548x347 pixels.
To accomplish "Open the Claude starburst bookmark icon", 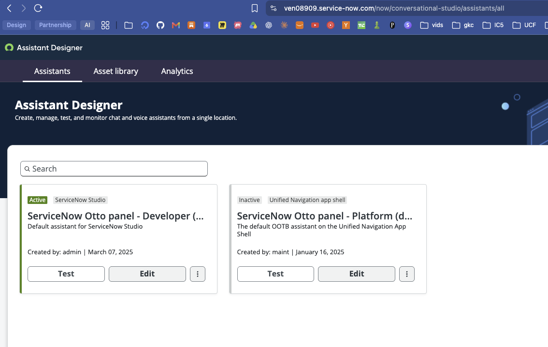I will click(284, 25).
